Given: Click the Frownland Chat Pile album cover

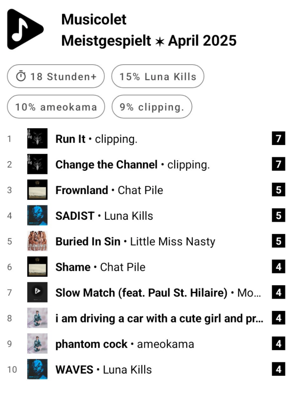Looking at the screenshot, I should tap(37, 189).
